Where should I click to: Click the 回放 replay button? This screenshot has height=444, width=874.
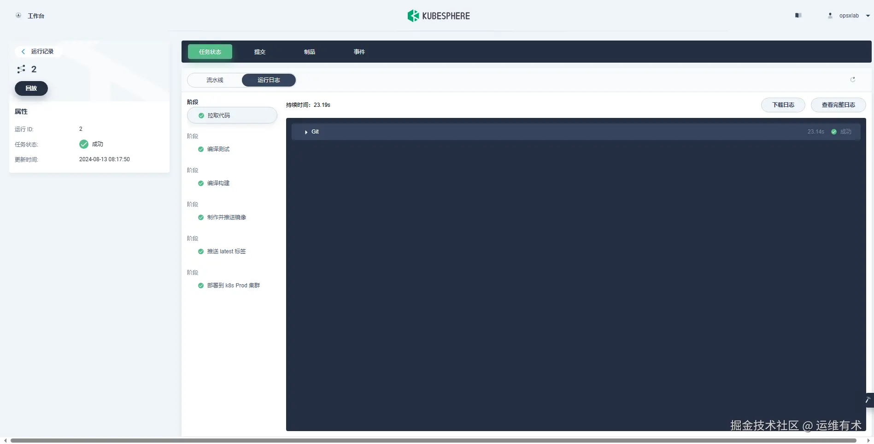31,88
